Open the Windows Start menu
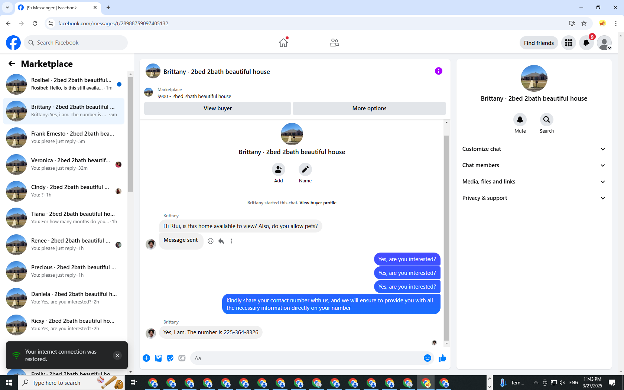 (x=9, y=383)
